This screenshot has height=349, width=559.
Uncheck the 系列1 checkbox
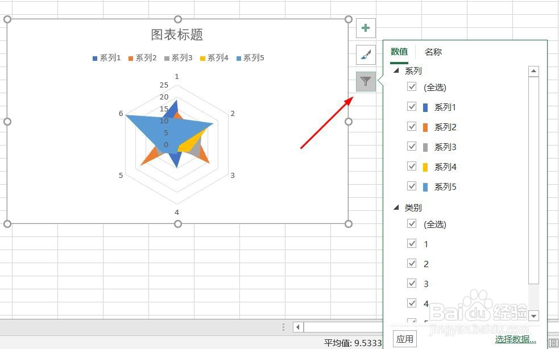coord(412,107)
